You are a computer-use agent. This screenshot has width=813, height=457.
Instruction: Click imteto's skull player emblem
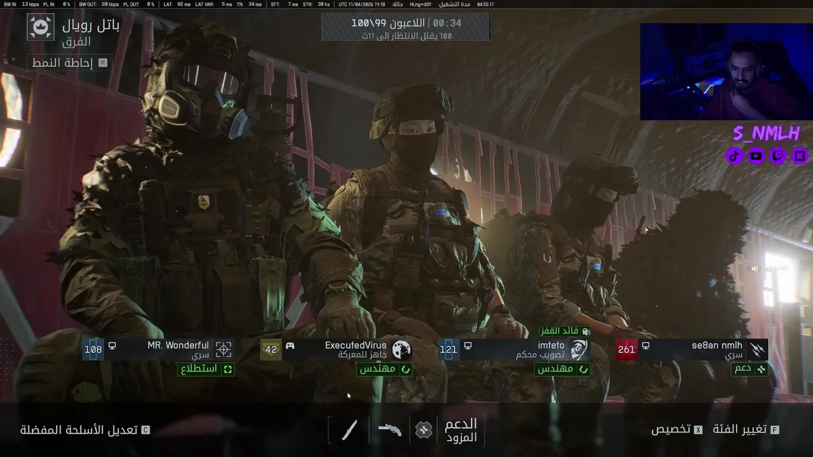(x=579, y=349)
